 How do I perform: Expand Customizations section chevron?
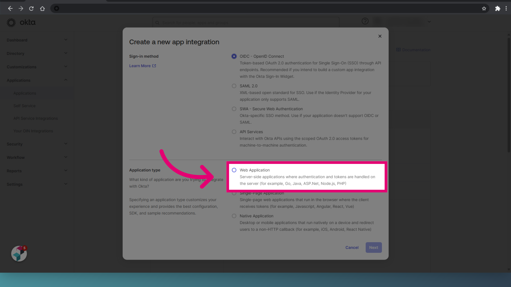(x=66, y=67)
